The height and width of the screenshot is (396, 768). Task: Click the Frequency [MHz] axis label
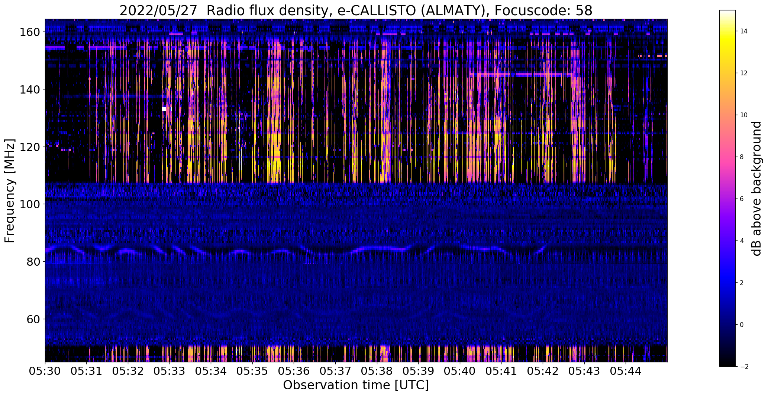10,191
